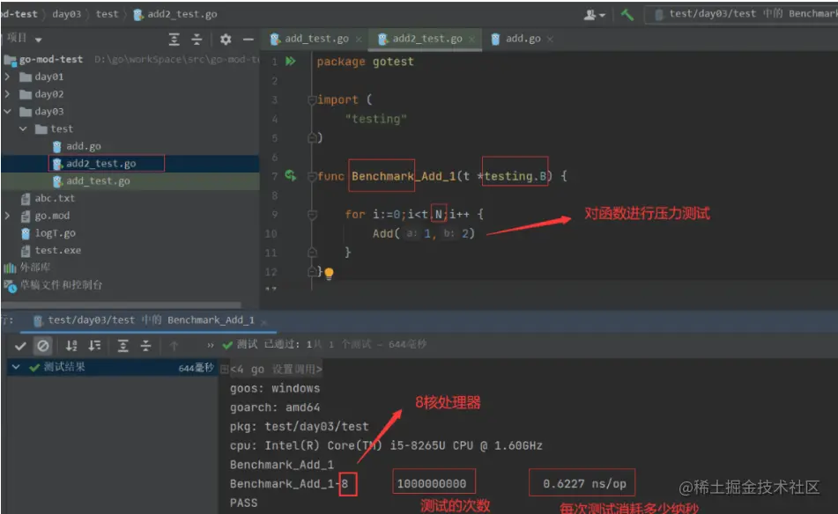Expand the day01 folder

[x=7, y=77]
